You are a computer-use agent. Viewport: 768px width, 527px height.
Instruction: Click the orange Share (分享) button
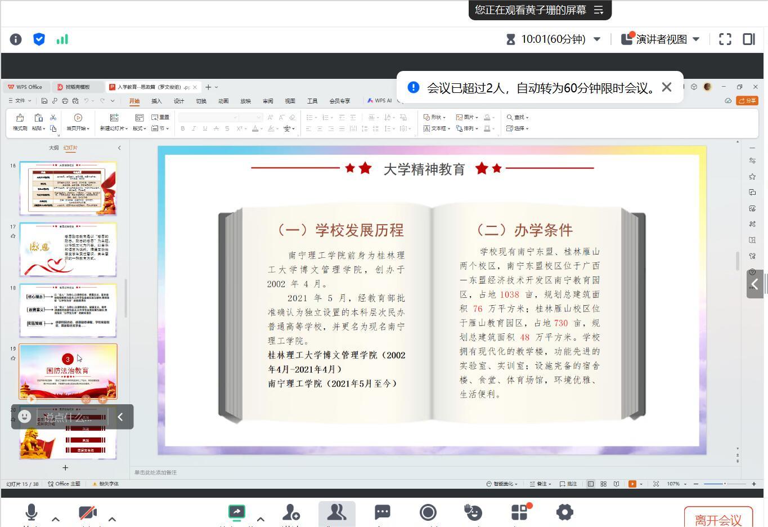click(747, 101)
